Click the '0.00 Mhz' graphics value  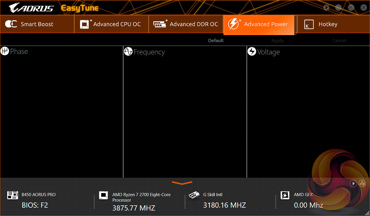point(308,205)
